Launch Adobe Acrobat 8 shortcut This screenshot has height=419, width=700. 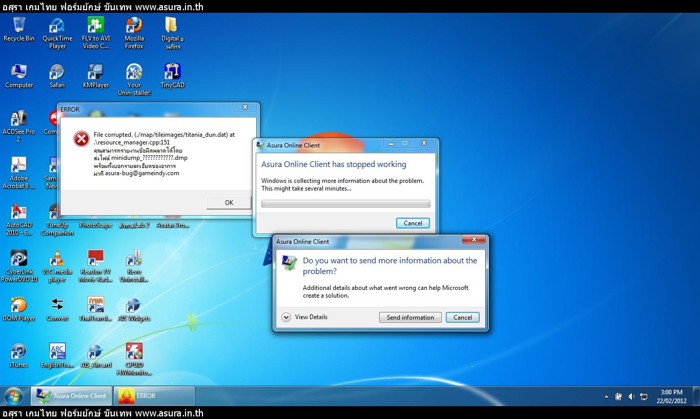pos(19,173)
